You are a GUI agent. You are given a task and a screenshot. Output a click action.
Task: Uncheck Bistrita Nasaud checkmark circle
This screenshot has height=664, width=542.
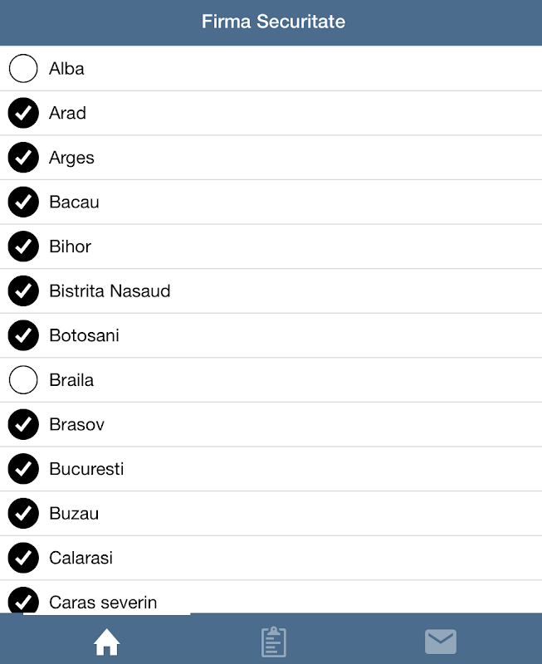(23, 291)
